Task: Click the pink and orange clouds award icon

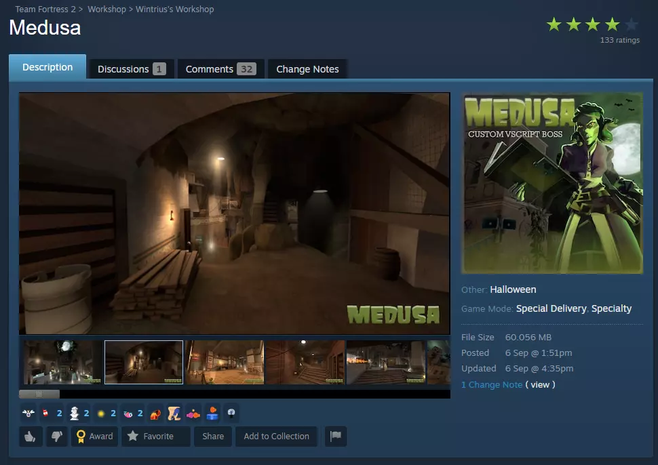Action: pos(193,414)
